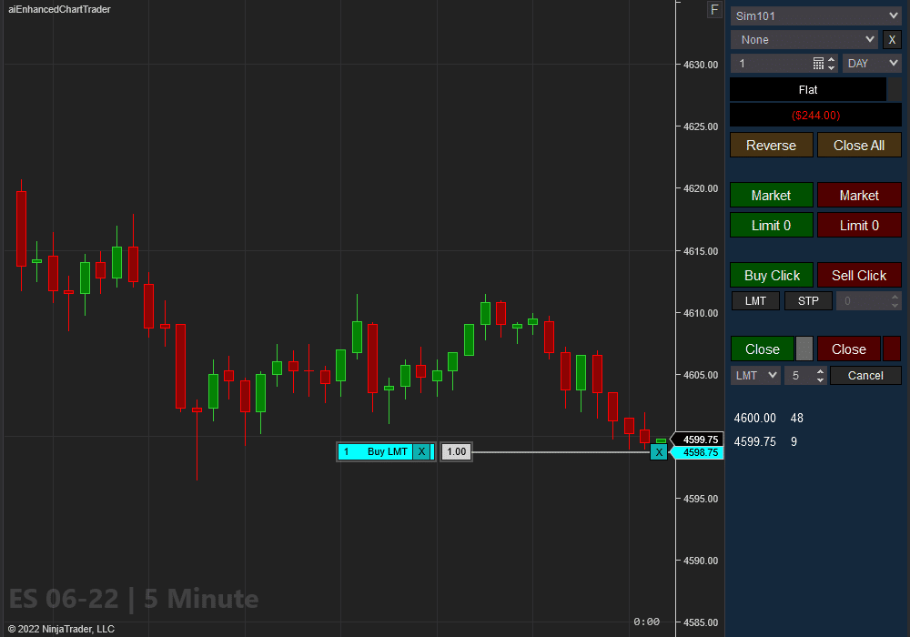Click the 1.00 offset field on the chart order
Image resolution: width=910 pixels, height=637 pixels.
(x=455, y=451)
